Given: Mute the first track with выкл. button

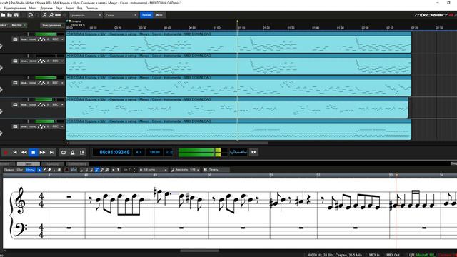Looking at the screenshot, I should (x=24, y=39).
